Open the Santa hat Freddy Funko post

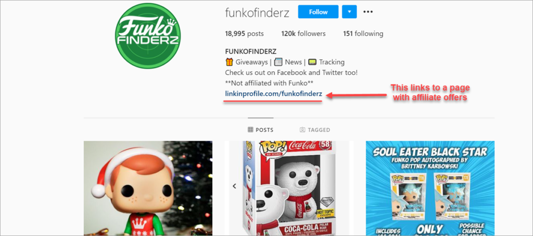click(148, 189)
